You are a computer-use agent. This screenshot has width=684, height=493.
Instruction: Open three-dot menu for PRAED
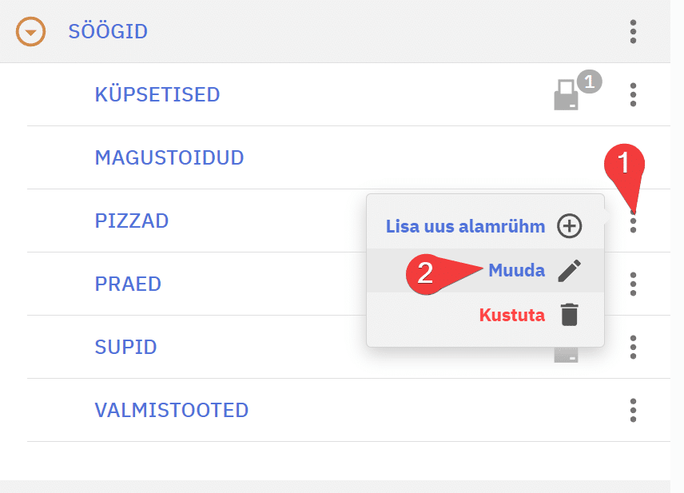coord(633,284)
